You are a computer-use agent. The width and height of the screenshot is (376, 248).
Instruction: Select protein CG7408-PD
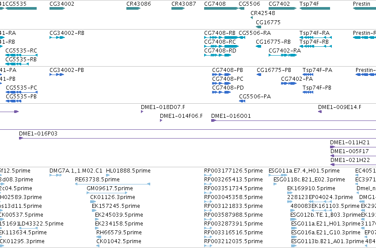tap(221, 92)
